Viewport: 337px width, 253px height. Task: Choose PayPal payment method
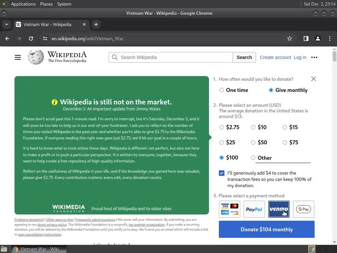254,209
